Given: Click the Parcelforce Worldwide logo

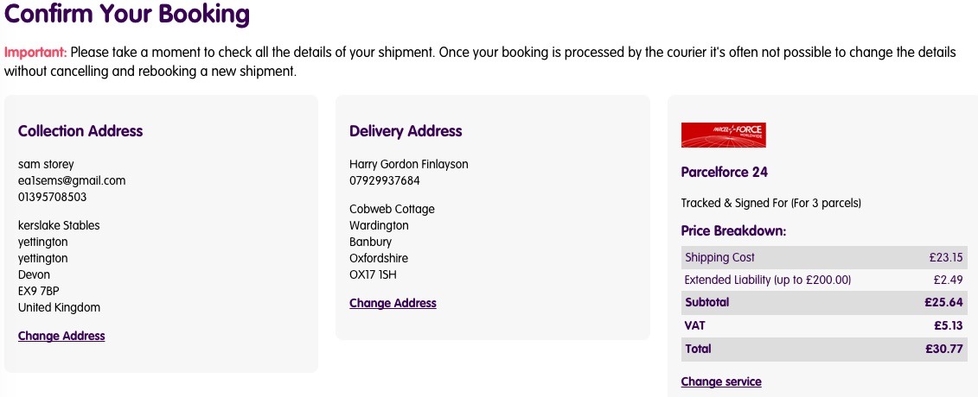Looking at the screenshot, I should coord(724,135).
